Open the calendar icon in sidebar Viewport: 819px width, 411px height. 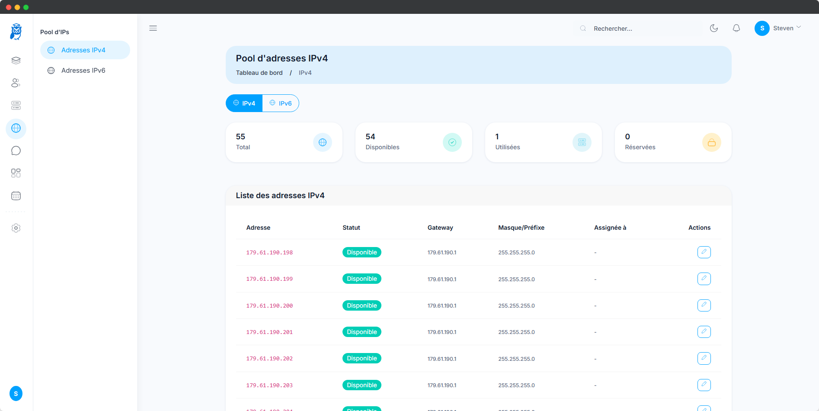click(x=16, y=196)
